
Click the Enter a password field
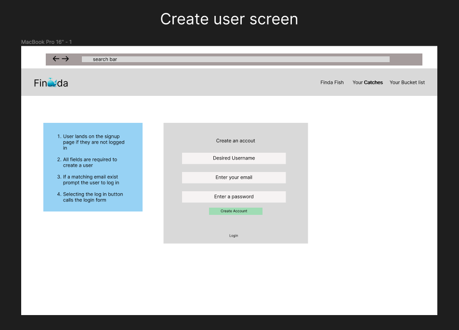234,197
